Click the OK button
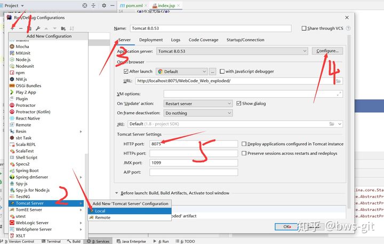This screenshot has height=244, width=384. pyautogui.click(x=286, y=226)
